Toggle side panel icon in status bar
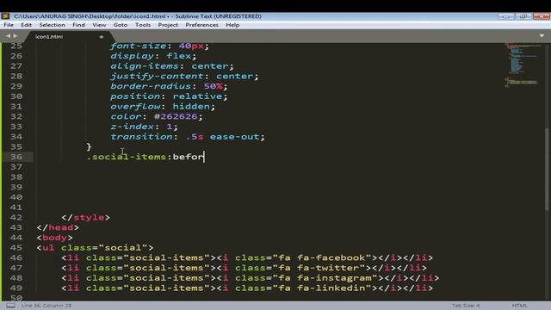 tap(10, 306)
